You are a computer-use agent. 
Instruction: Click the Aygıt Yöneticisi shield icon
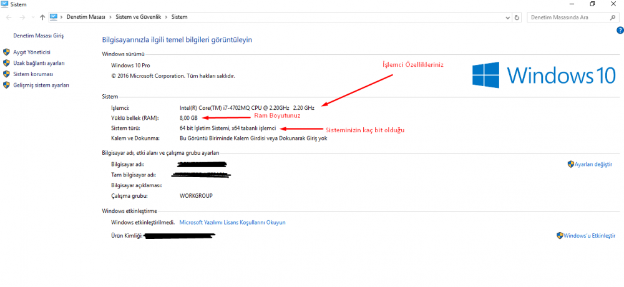point(6,52)
